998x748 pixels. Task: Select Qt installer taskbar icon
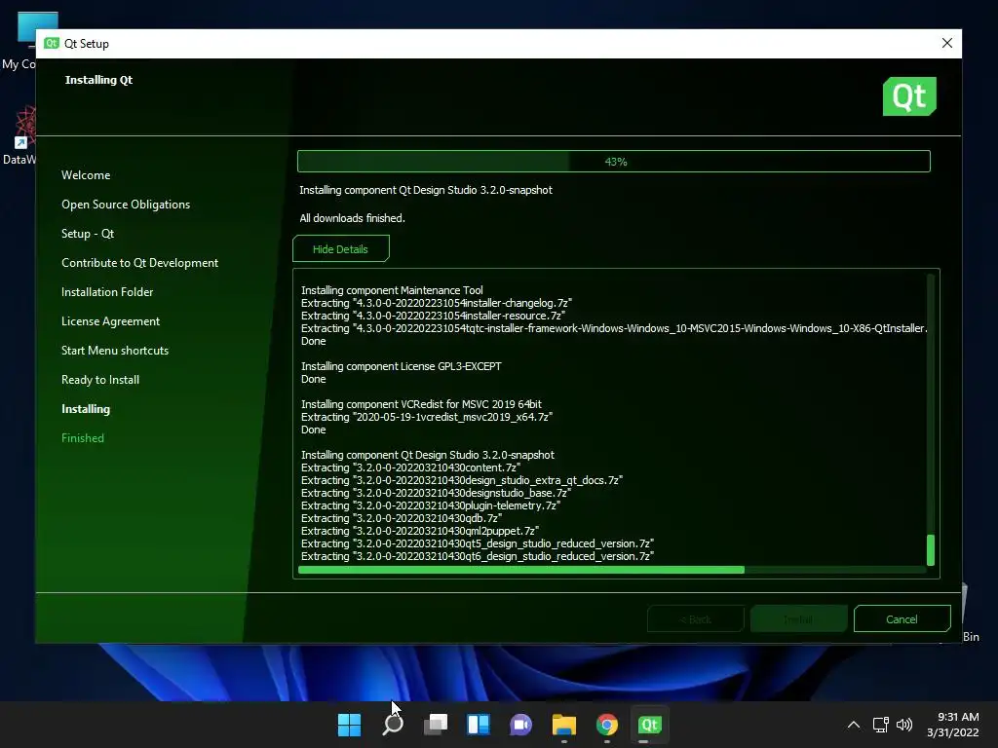[x=649, y=725]
